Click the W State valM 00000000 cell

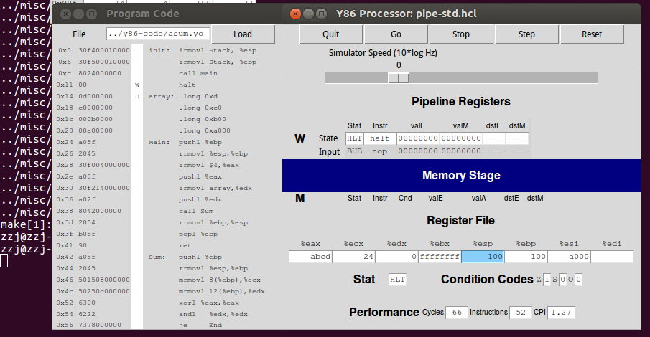pyautogui.click(x=461, y=138)
